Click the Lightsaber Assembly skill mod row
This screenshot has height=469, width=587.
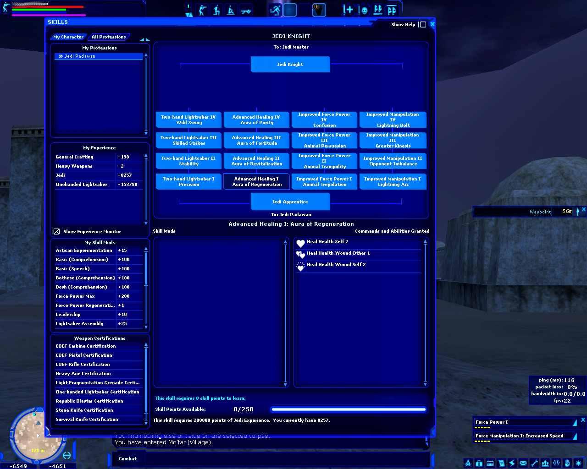(99, 324)
